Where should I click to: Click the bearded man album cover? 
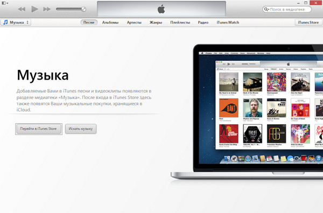pos(252,108)
